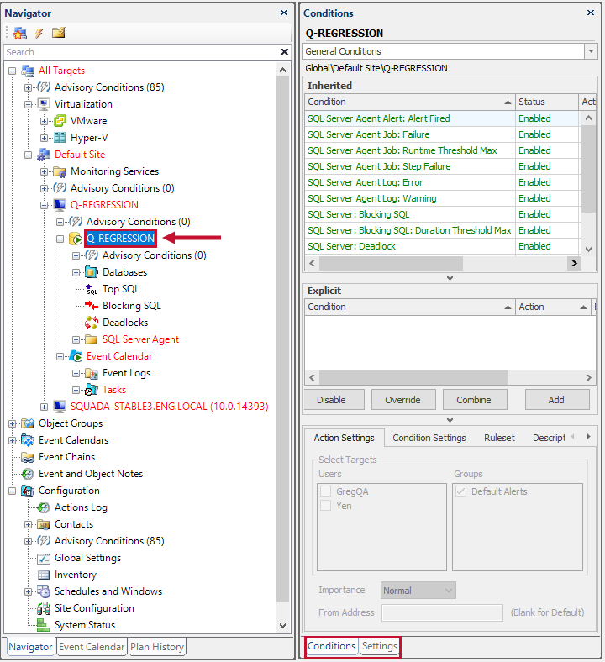Image resolution: width=605 pixels, height=662 pixels.
Task: Click the Databases icon
Action: point(92,272)
